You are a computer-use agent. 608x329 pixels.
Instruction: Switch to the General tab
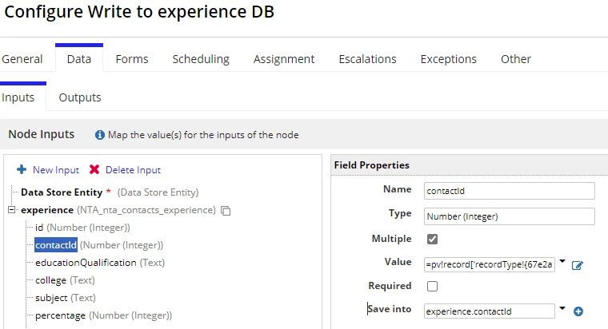pos(22,59)
